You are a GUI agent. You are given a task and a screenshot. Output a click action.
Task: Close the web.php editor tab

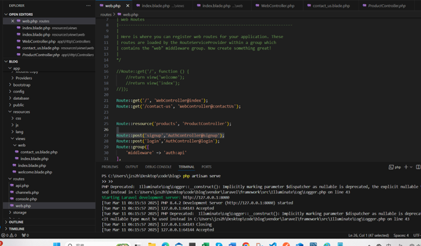pyautogui.click(x=128, y=5)
